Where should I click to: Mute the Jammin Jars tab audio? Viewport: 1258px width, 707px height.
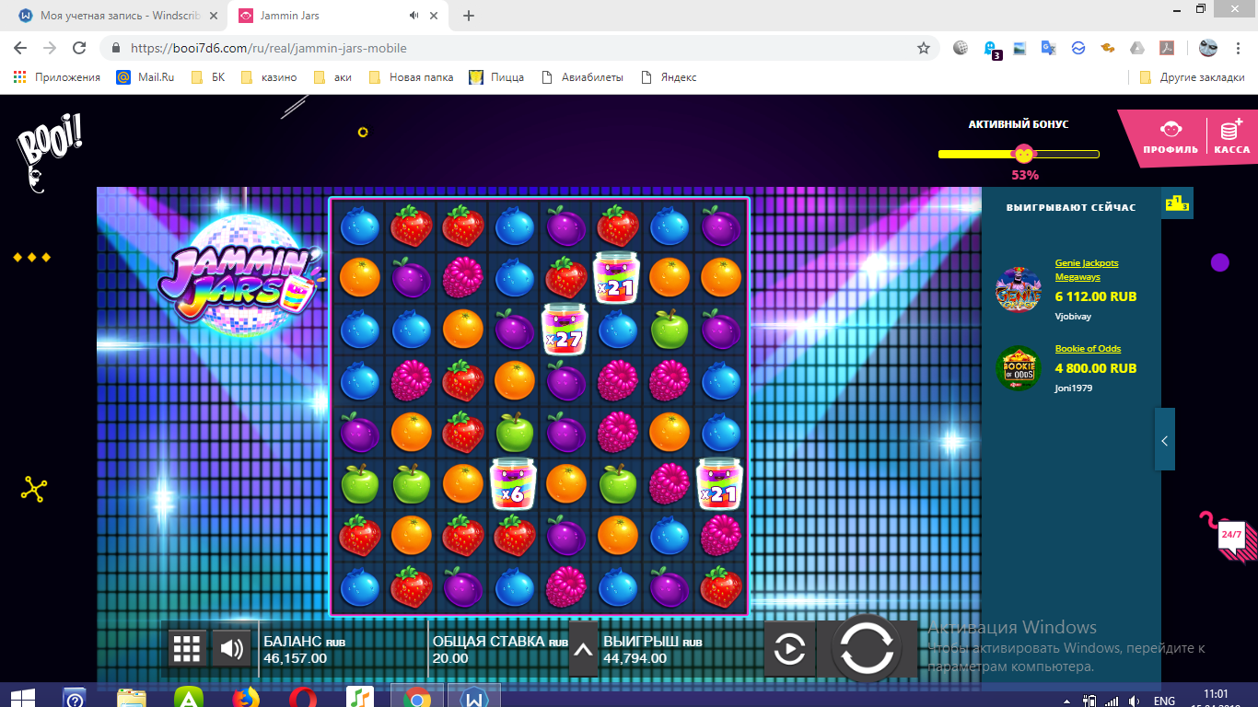click(414, 16)
